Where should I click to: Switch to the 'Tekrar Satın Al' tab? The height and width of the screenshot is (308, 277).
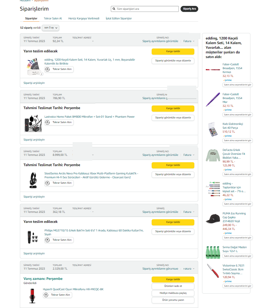[x=53, y=19]
